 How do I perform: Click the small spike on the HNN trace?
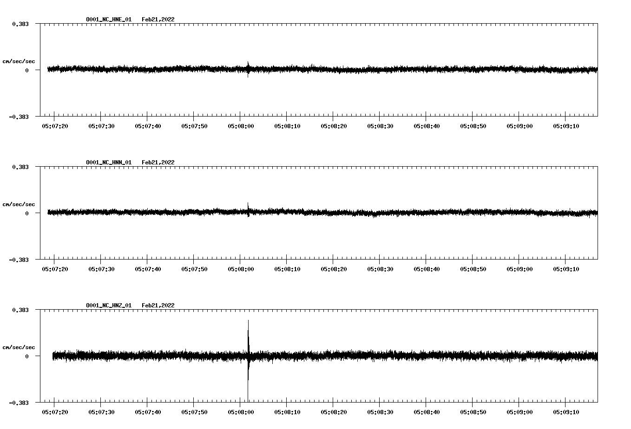pos(248,210)
